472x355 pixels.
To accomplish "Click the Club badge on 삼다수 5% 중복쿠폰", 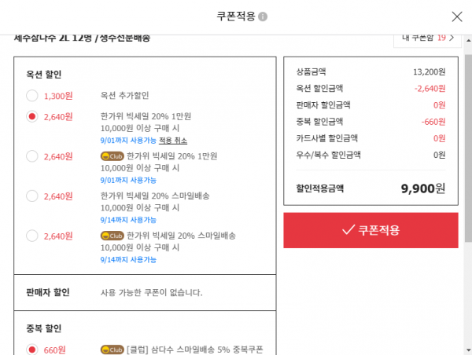I will pos(112,350).
